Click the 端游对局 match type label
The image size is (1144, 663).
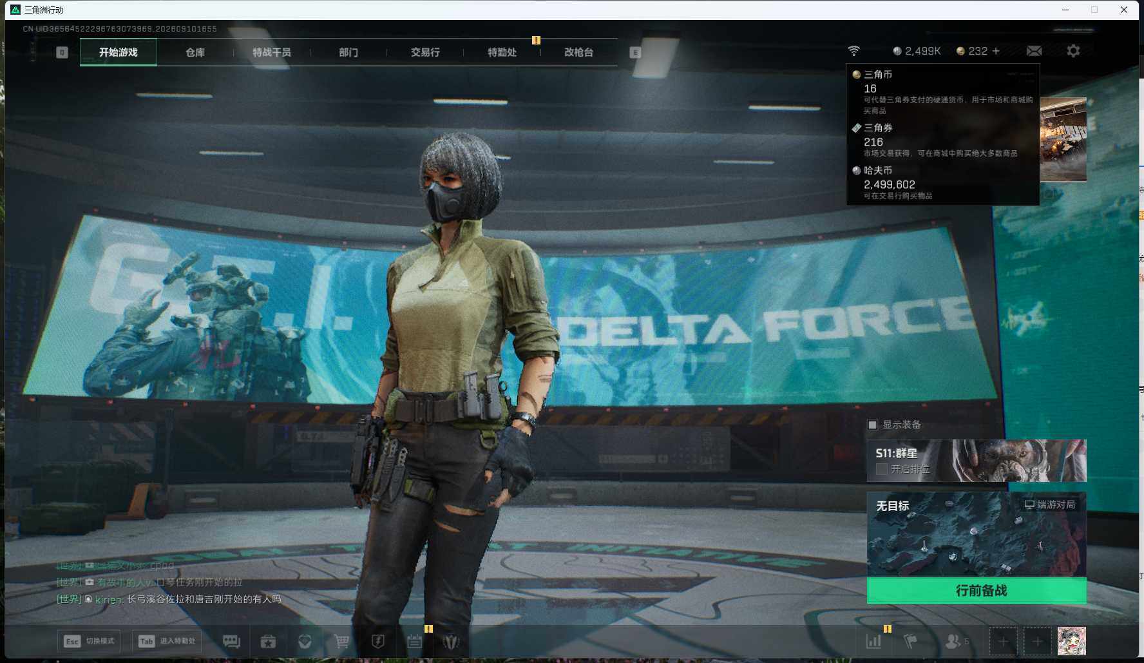(x=1050, y=504)
